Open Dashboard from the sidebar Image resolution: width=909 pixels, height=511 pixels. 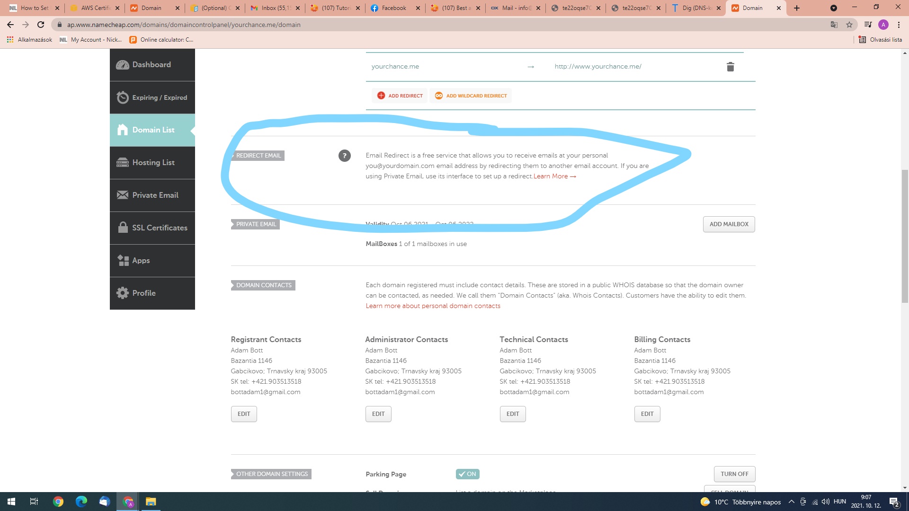152,65
